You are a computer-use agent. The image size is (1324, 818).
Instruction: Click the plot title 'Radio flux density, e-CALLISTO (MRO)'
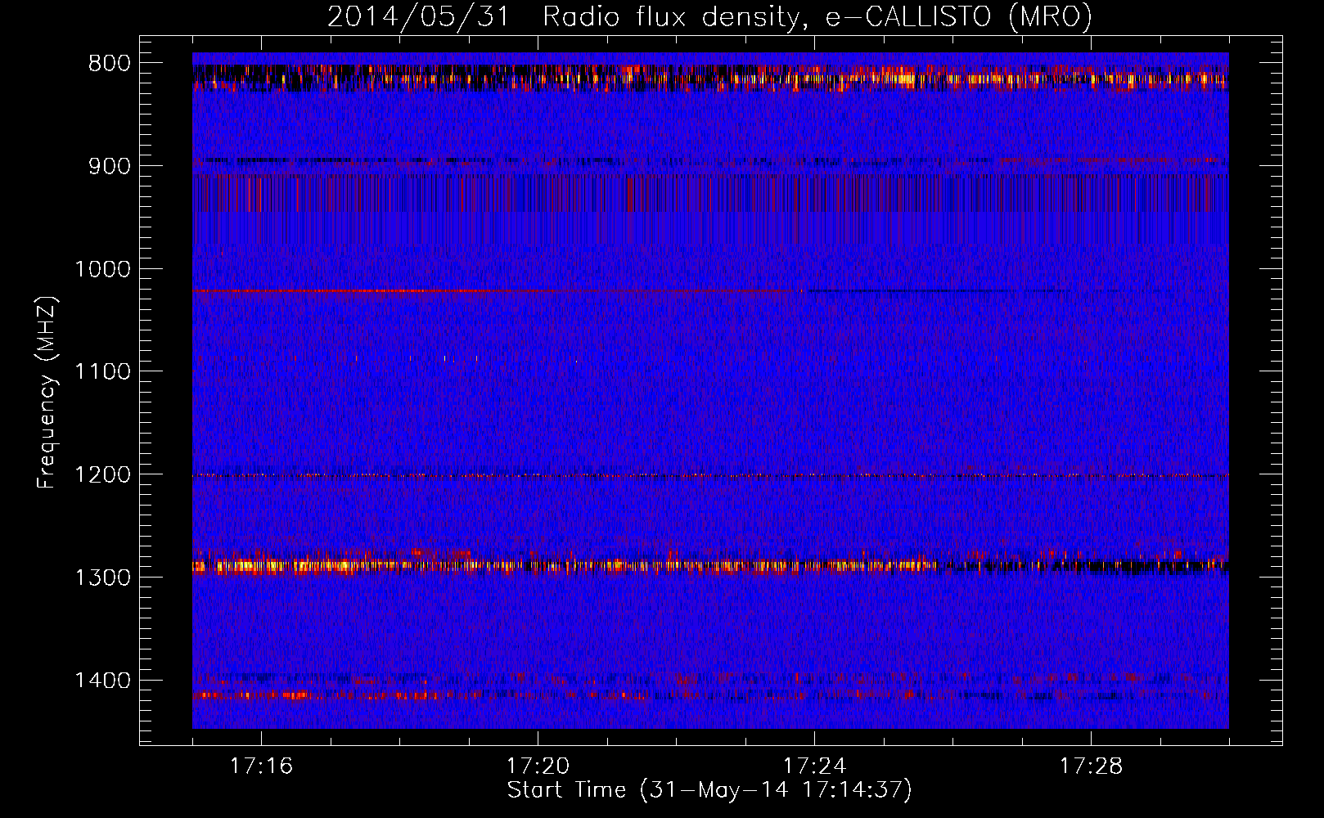817,16
